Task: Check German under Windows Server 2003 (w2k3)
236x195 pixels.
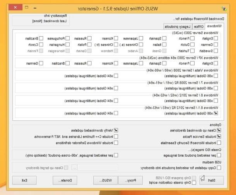Action: click(215, 44)
